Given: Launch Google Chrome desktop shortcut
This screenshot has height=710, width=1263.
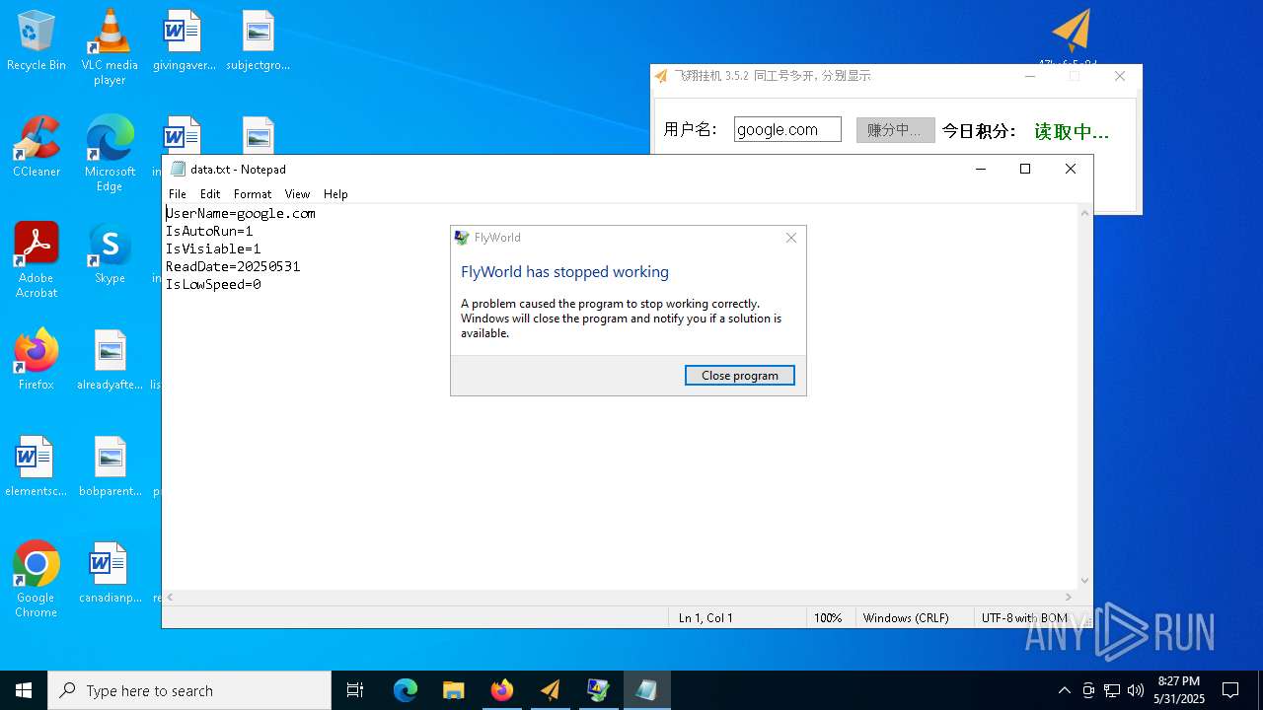Looking at the screenshot, I should click(x=37, y=580).
